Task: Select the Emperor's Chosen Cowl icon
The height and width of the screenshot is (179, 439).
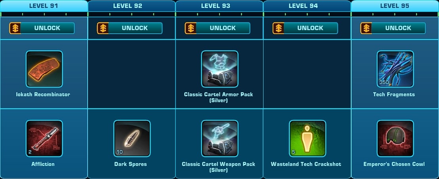Action: pyautogui.click(x=395, y=139)
